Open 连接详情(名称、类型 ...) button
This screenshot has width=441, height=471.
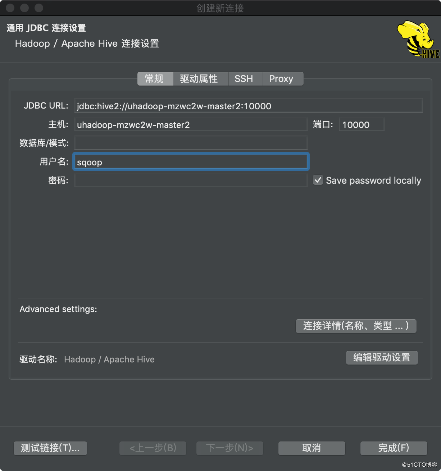tap(356, 326)
